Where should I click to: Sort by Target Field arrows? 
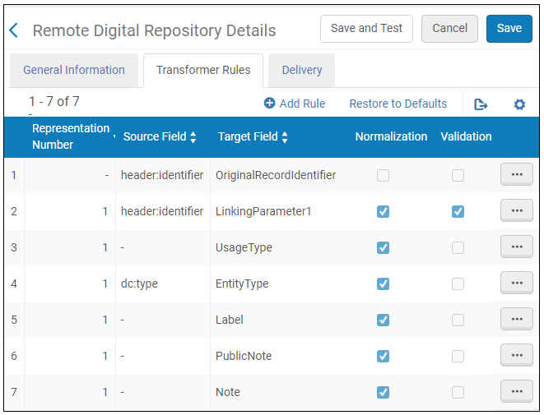(285, 137)
